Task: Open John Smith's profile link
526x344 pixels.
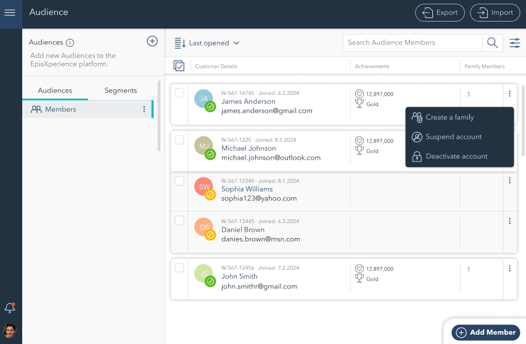Action: [x=239, y=276]
